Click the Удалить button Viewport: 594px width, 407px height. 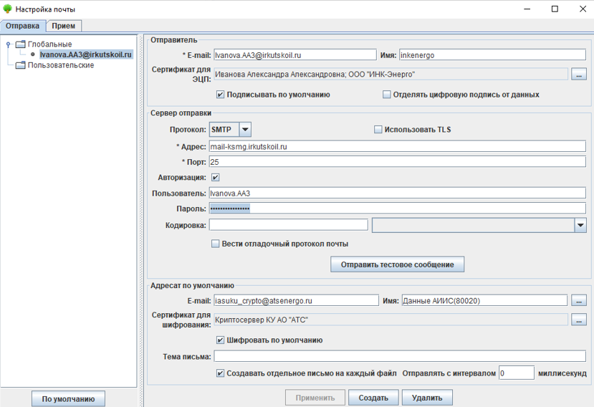pos(427,398)
